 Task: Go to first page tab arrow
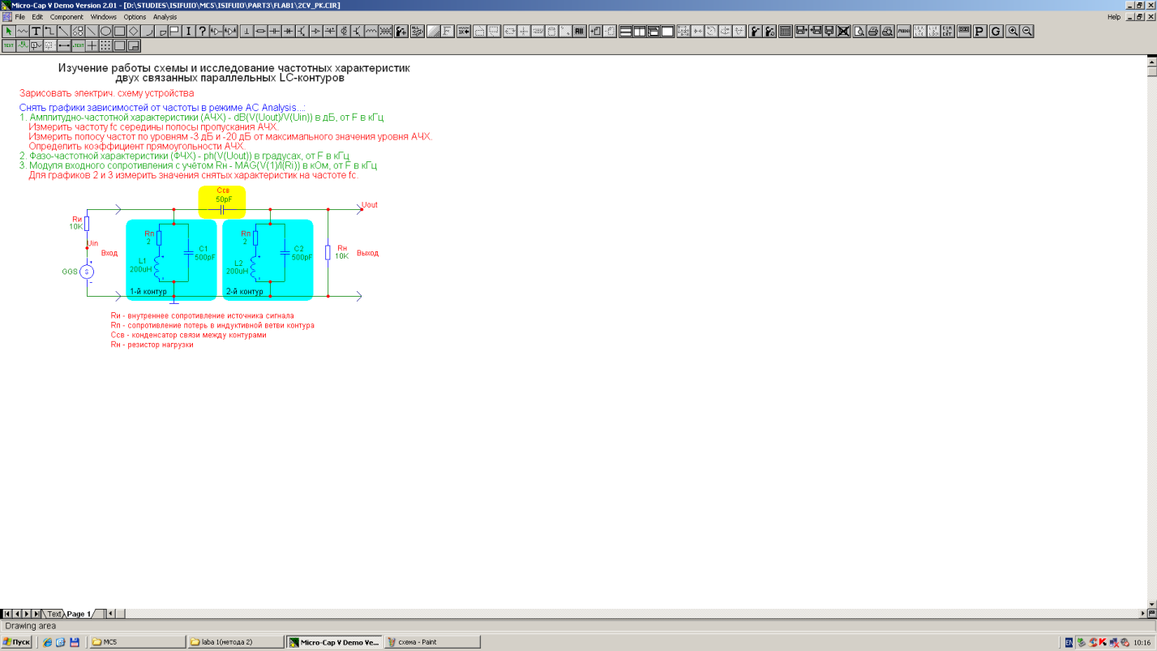[6, 614]
